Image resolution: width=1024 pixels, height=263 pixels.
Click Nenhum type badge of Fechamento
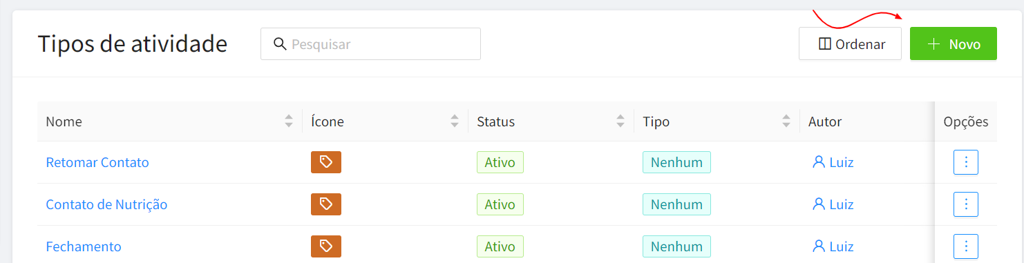676,247
